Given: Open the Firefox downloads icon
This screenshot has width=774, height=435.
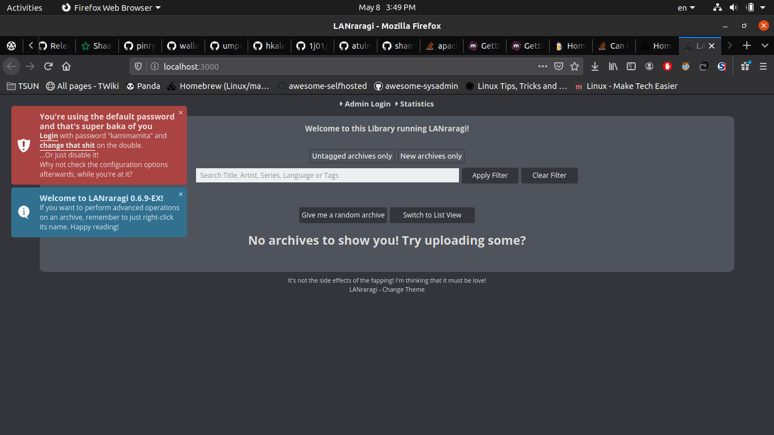Looking at the screenshot, I should click(595, 66).
